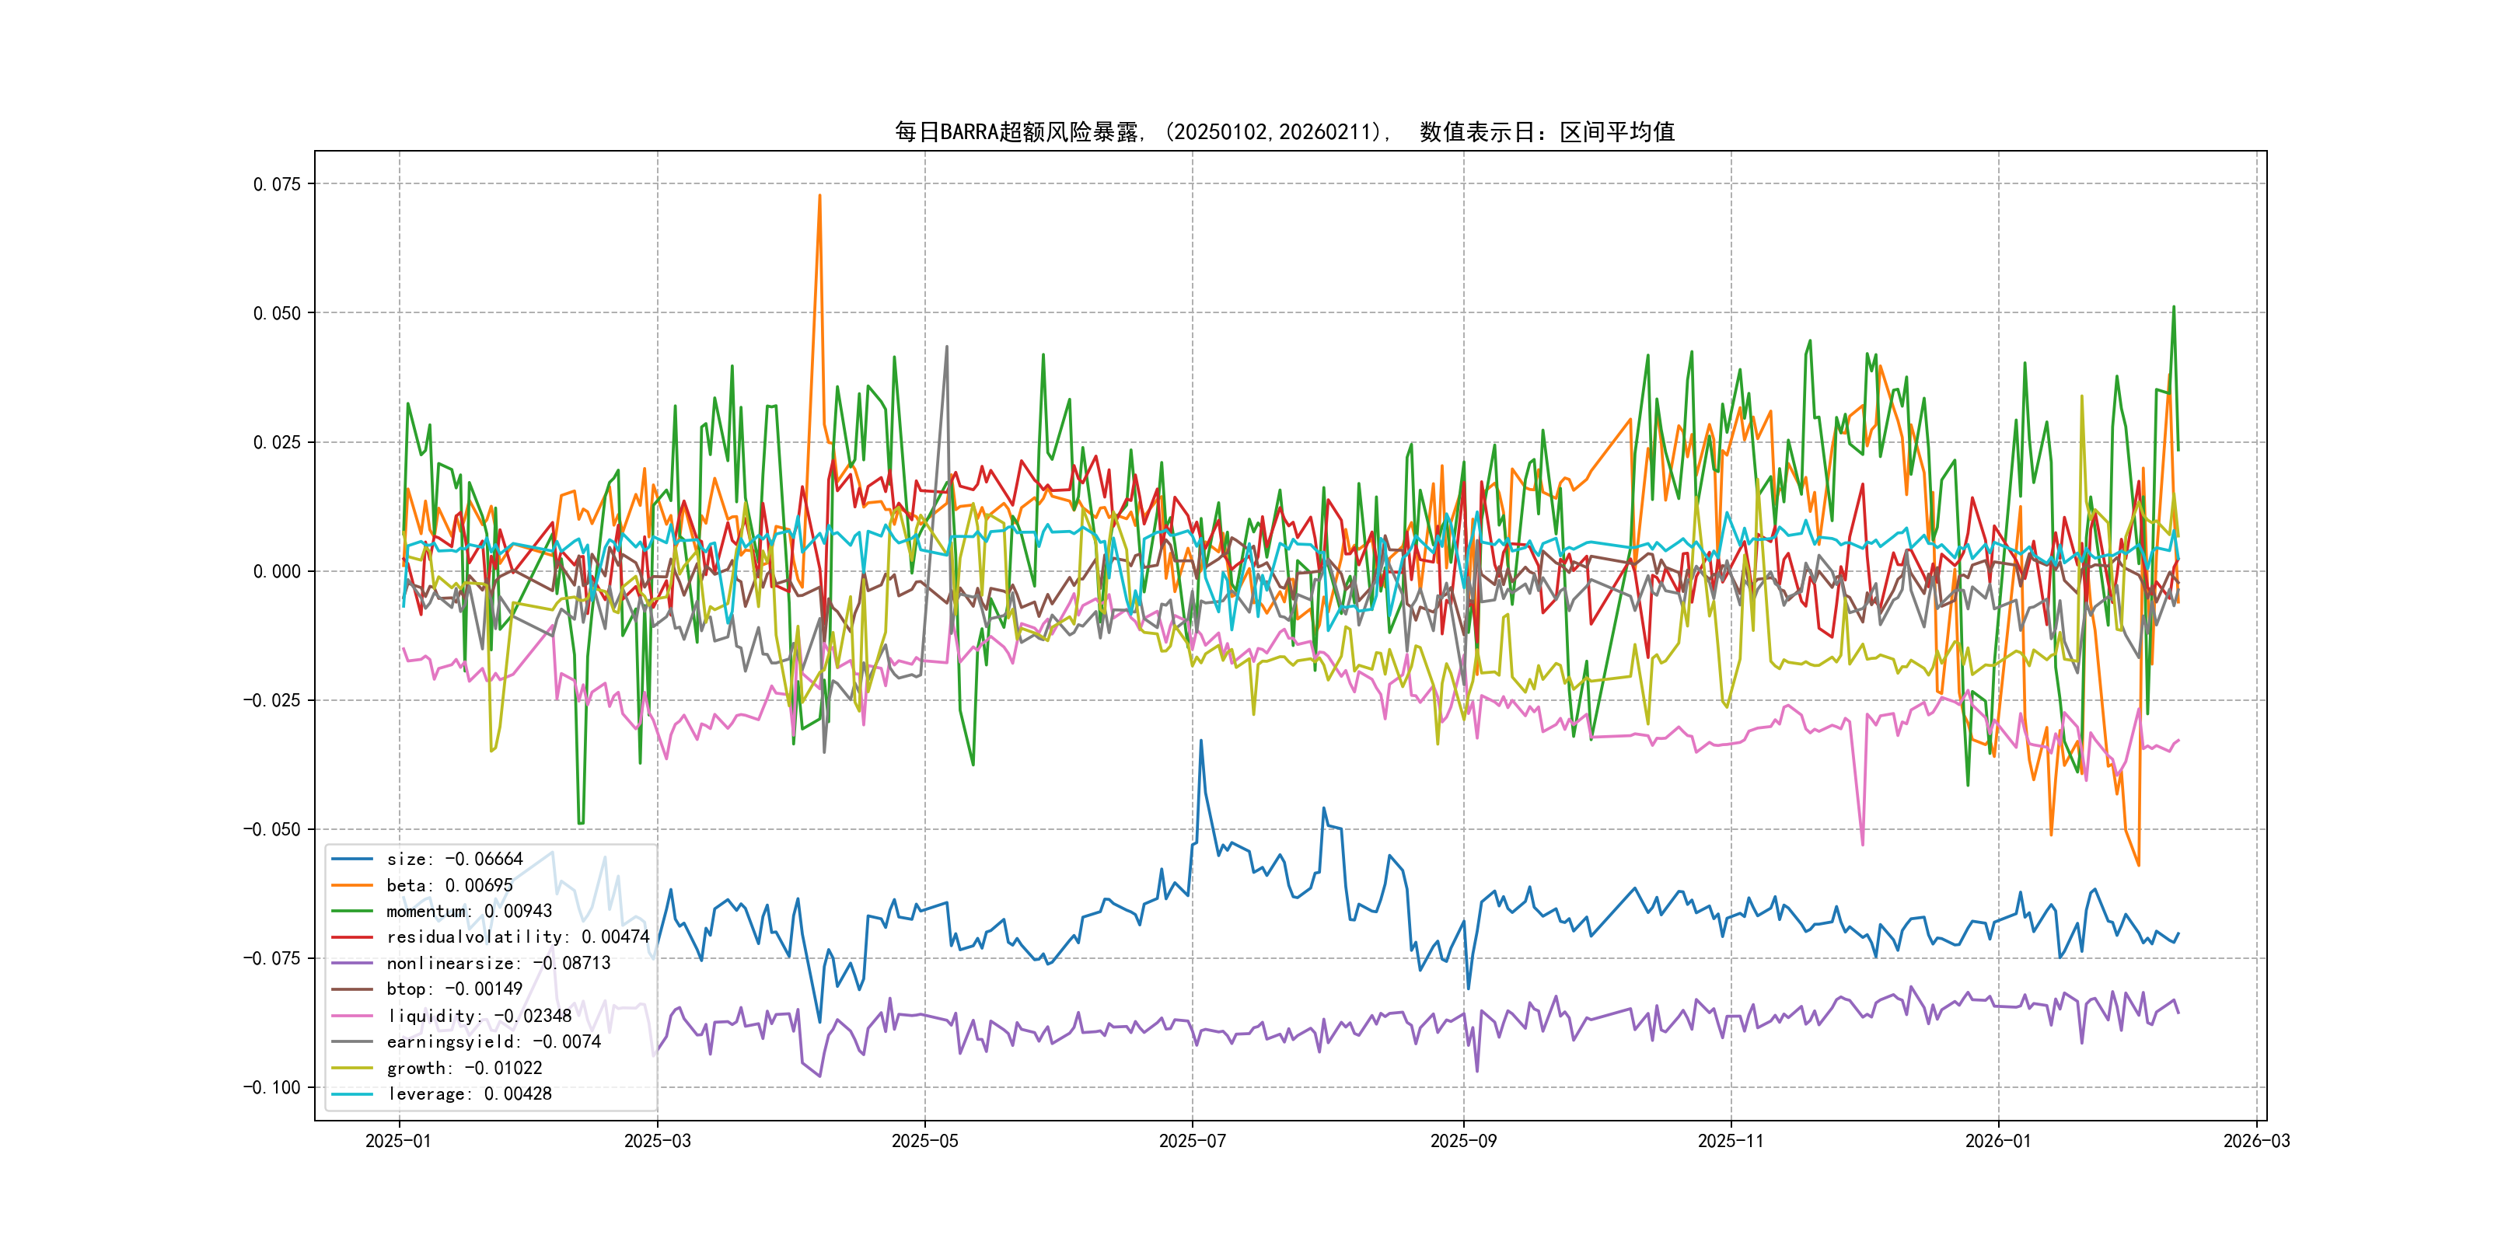Click the 2025-07 x-axis tick label

[x=1192, y=1141]
